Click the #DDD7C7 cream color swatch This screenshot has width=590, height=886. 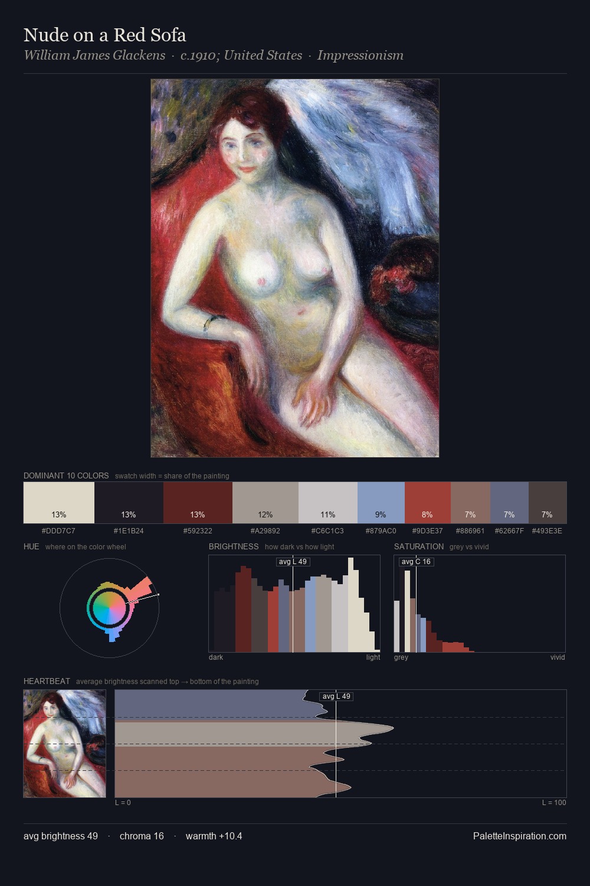tap(59, 503)
